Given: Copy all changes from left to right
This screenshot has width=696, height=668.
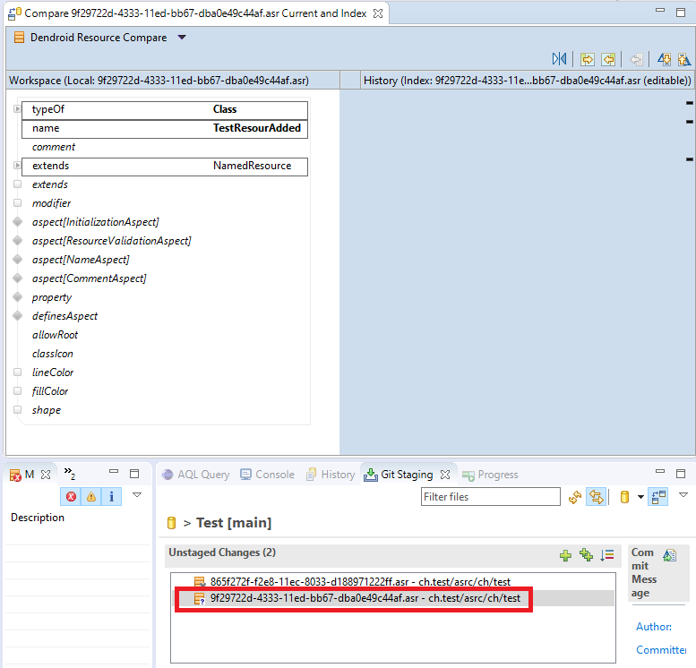Looking at the screenshot, I should (x=587, y=59).
